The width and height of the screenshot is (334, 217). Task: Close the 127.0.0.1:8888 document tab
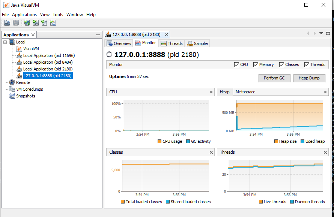167,34
